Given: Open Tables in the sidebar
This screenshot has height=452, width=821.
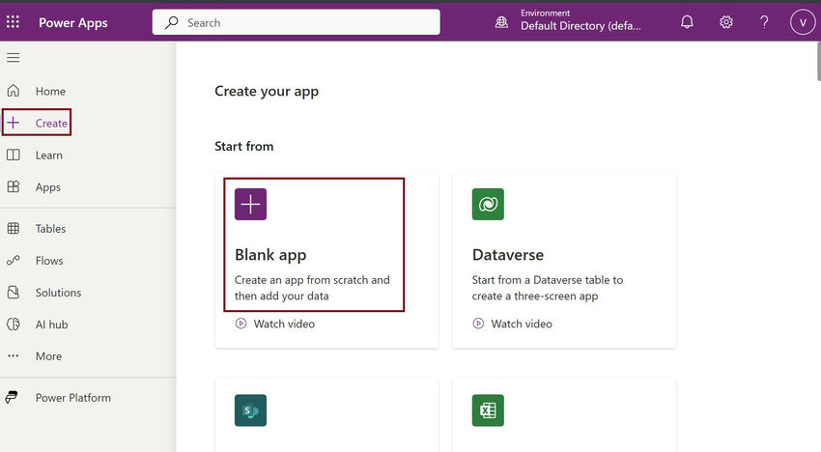Looking at the screenshot, I should pos(50,229).
